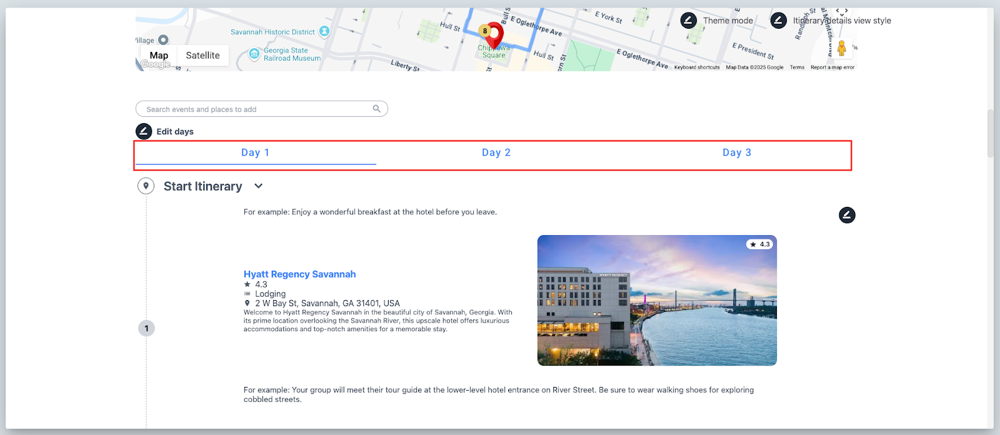This screenshot has height=435, width=1000.
Task: Click the Start Itinerary heading
Action: coord(202,186)
